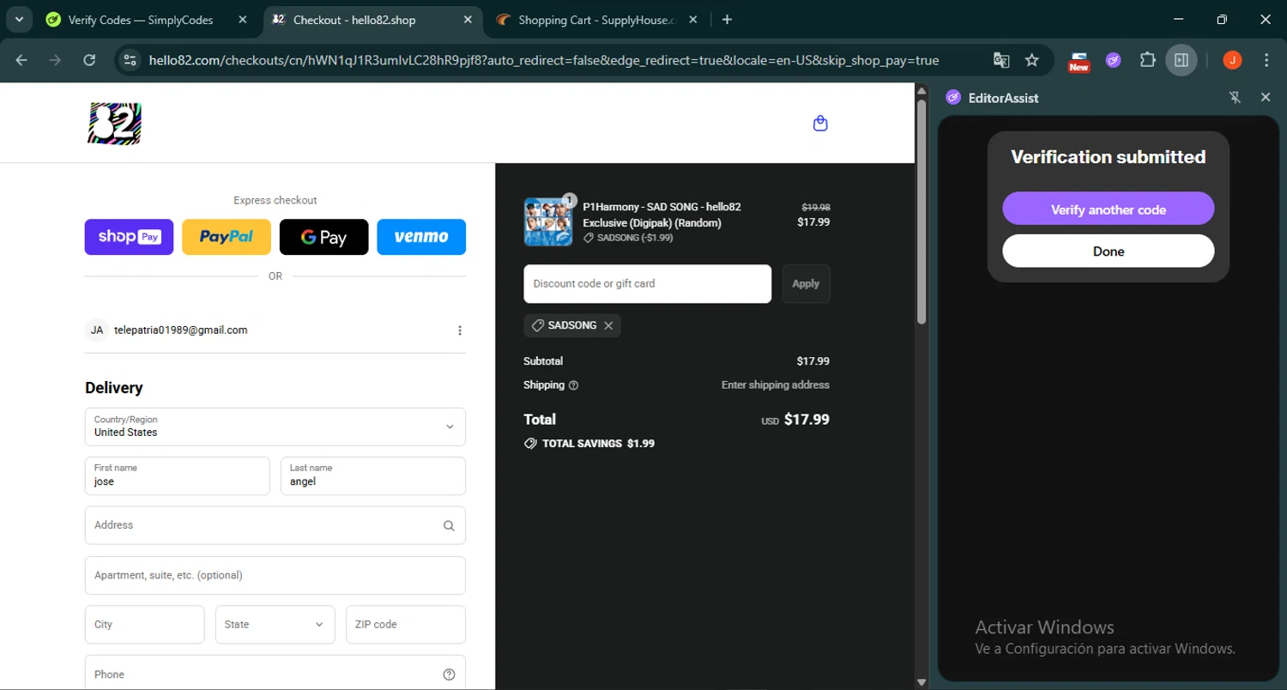Close the Verify Codes SimplyCodes tab
This screenshot has width=1287, height=690.
(x=244, y=20)
